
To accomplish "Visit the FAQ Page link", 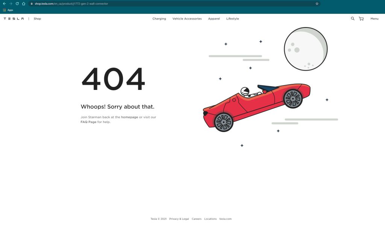I will (88, 122).
